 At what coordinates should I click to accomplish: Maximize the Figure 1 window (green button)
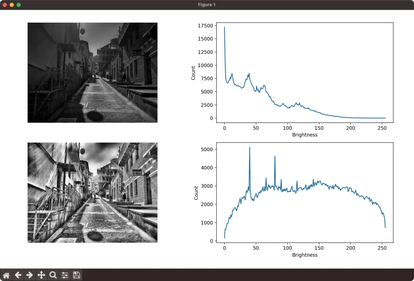(x=19, y=5)
